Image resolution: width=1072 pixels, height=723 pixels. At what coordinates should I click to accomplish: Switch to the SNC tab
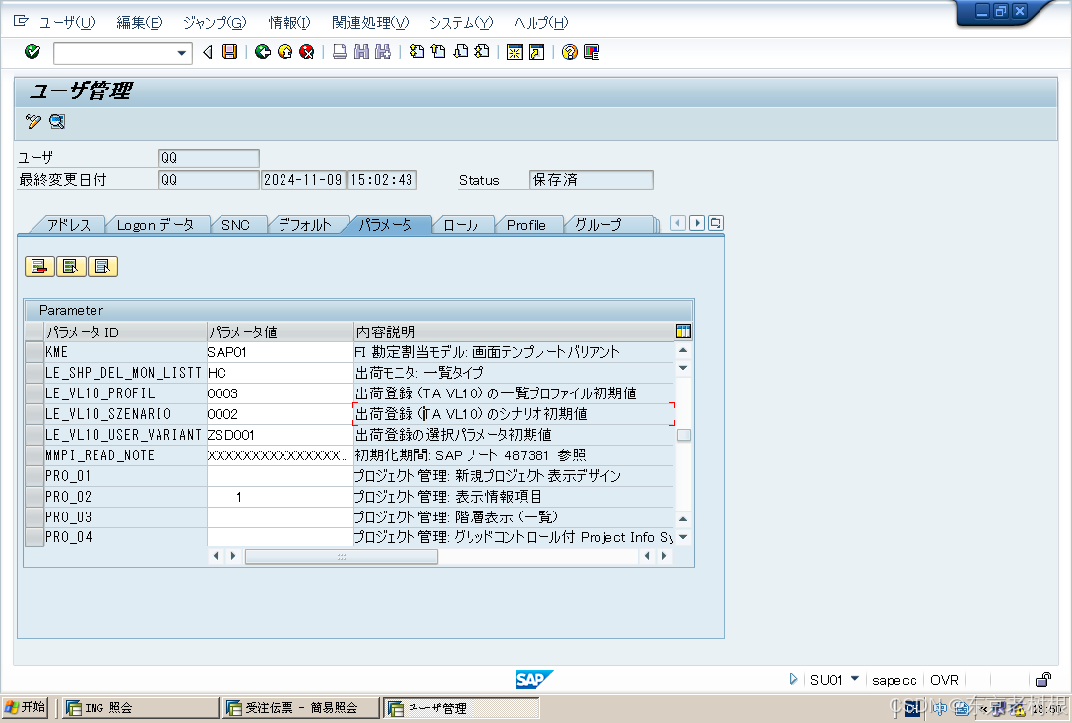tap(235, 225)
